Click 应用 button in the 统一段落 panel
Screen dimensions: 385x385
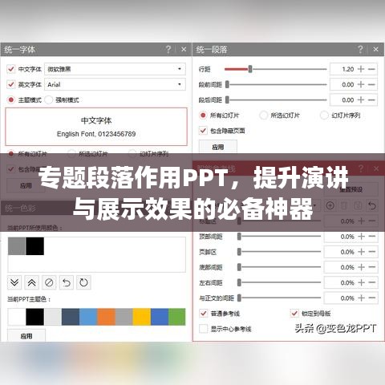[218, 147]
